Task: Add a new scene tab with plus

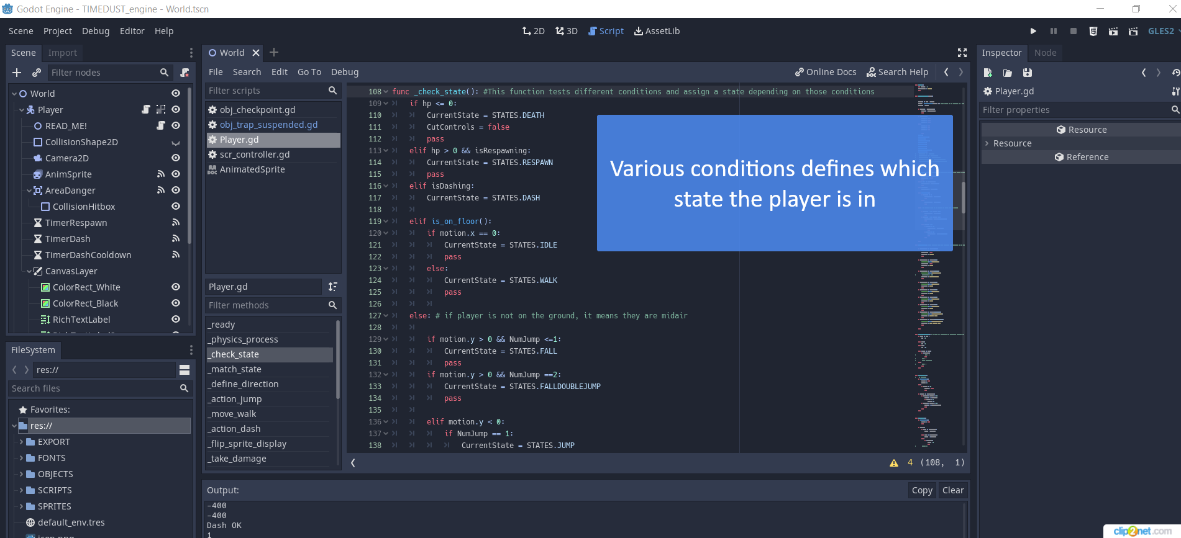Action: pyautogui.click(x=274, y=53)
